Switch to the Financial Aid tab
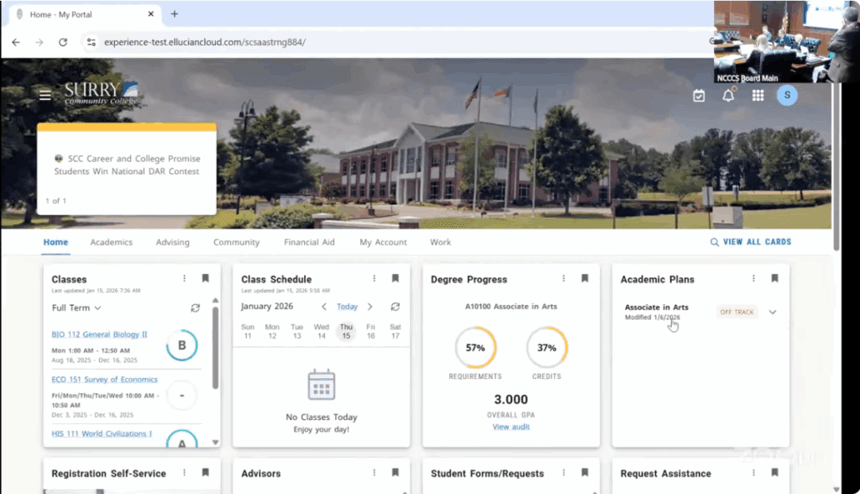The width and height of the screenshot is (860, 494). coord(309,242)
